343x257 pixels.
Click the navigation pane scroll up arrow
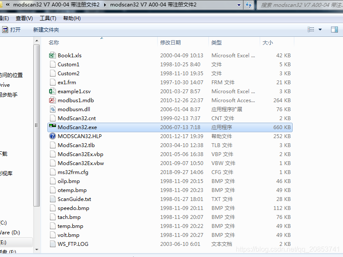(37, 41)
